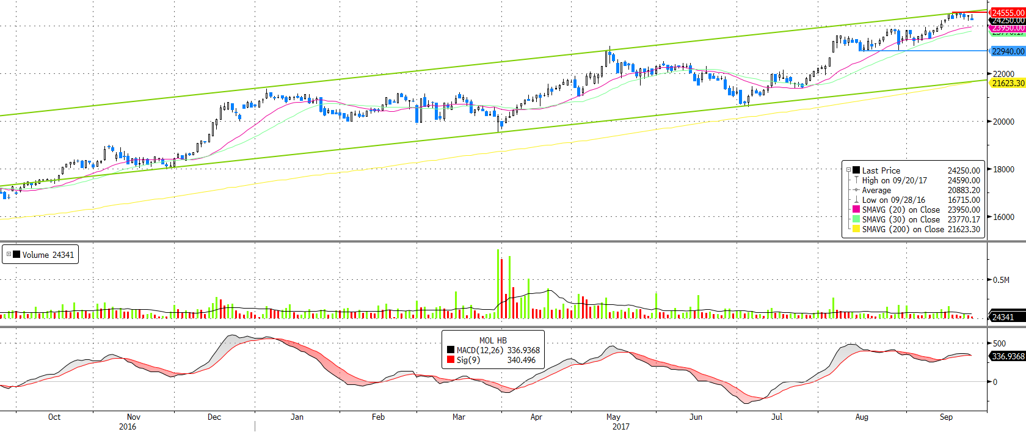Click the Sep label on time axis

click(946, 417)
